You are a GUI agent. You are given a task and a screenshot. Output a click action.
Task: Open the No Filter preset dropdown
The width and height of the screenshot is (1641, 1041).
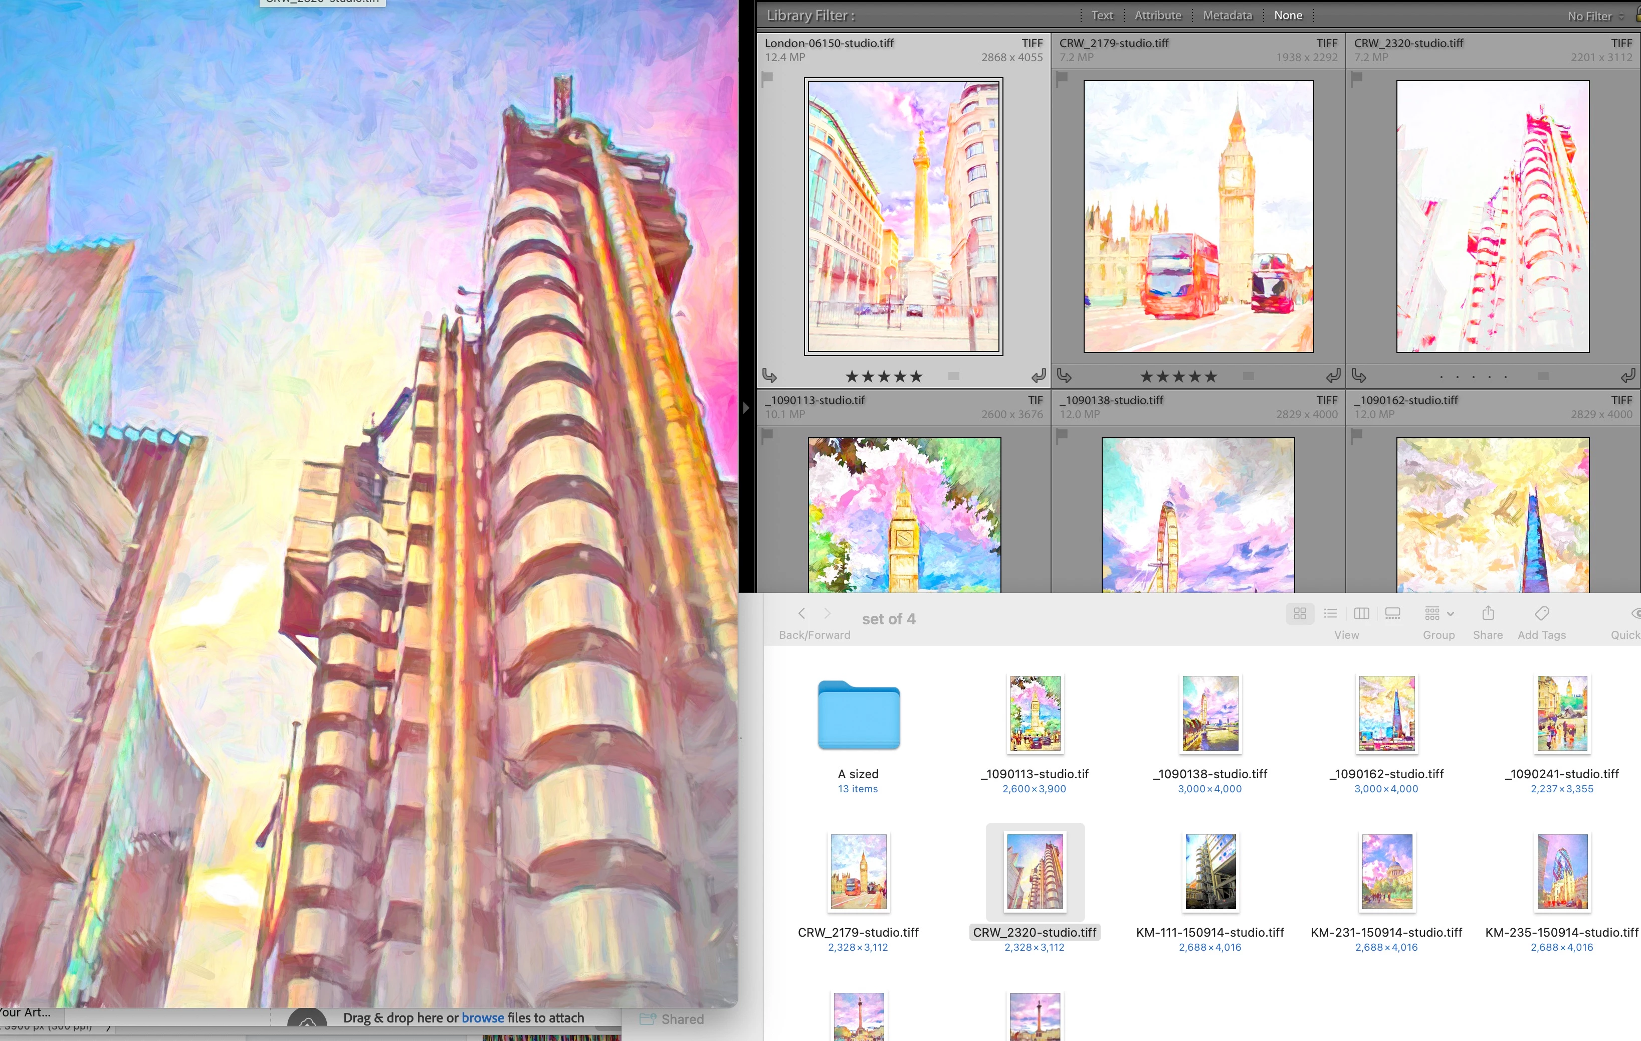click(x=1595, y=16)
